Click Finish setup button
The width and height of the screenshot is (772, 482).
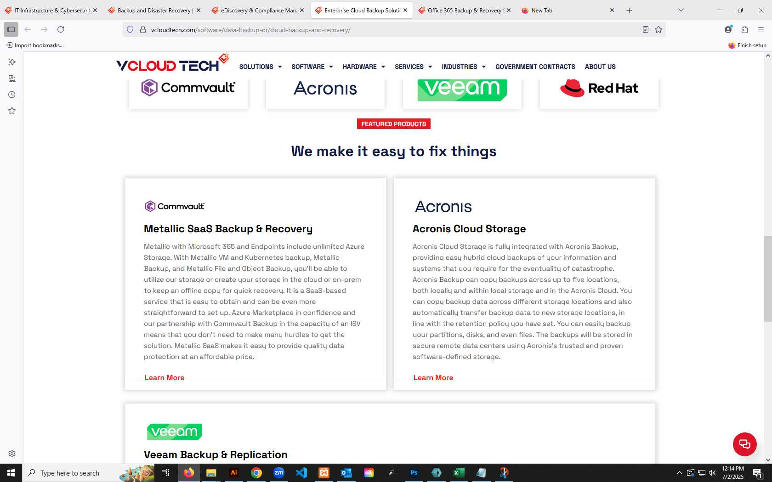[x=747, y=45]
